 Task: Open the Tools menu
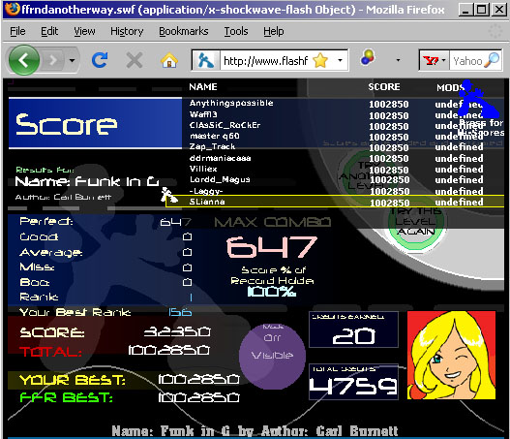[x=236, y=31]
